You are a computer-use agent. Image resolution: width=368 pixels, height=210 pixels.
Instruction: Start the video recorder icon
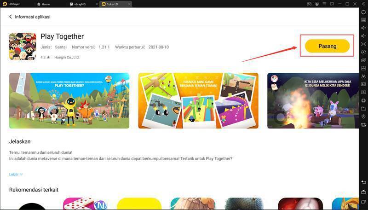point(363,84)
